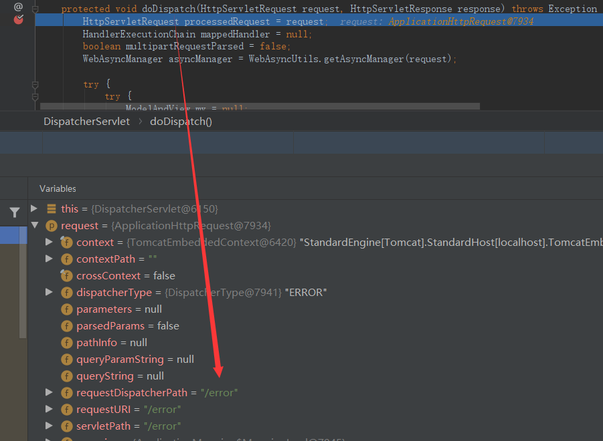Click the field icon of requestDispatcherPath
The image size is (603, 441).
[66, 393]
